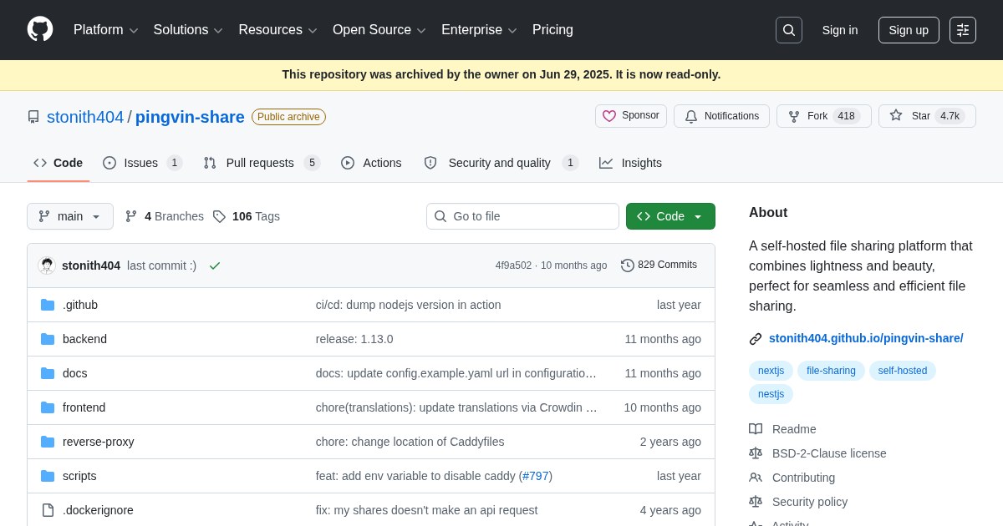Open the main branch selector dropdown
The height and width of the screenshot is (526, 1003).
70,216
